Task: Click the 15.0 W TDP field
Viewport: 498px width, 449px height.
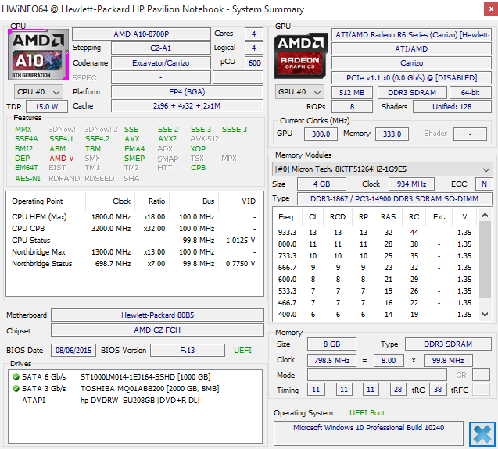Action: click(x=47, y=107)
